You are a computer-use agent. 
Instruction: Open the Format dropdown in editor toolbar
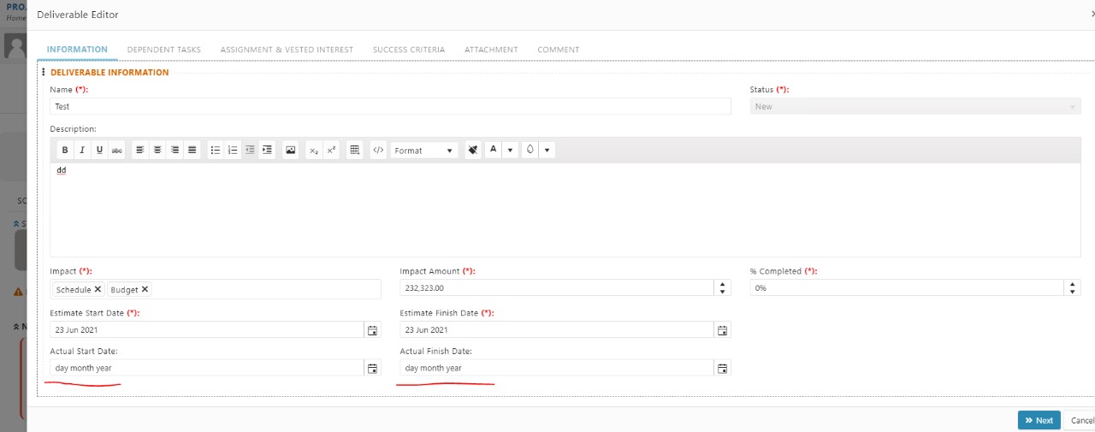(425, 150)
